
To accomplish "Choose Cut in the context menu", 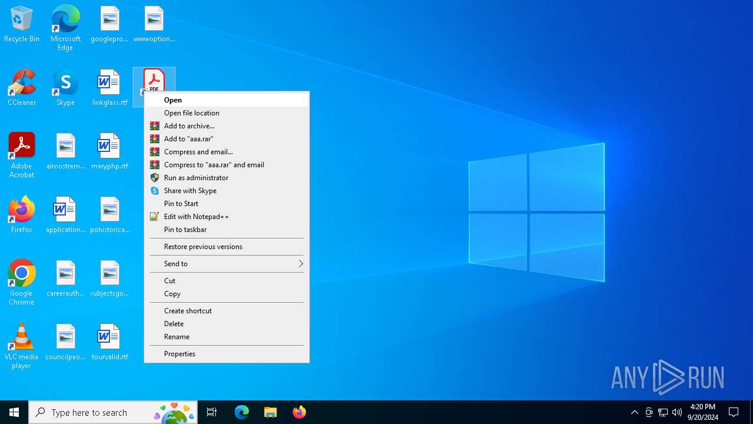I will pyautogui.click(x=226, y=281).
